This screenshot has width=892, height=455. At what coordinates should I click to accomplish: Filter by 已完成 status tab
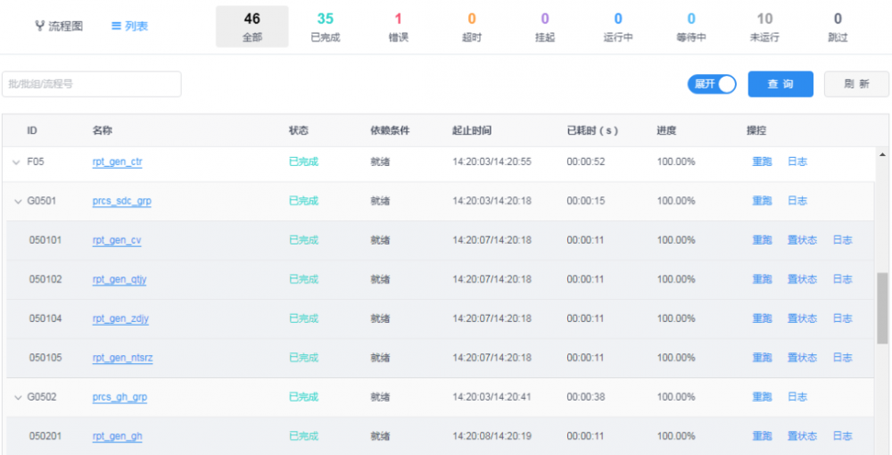[325, 27]
